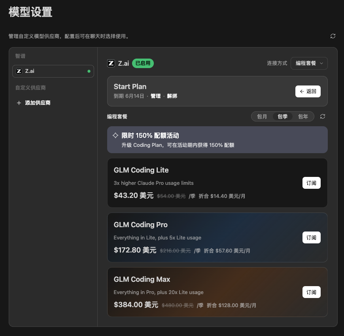344x336 pixels.
Task: Click the refresh icon beside the page description
Action: click(x=333, y=36)
